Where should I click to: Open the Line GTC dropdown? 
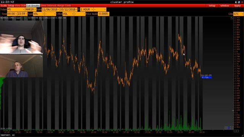tap(238, 14)
